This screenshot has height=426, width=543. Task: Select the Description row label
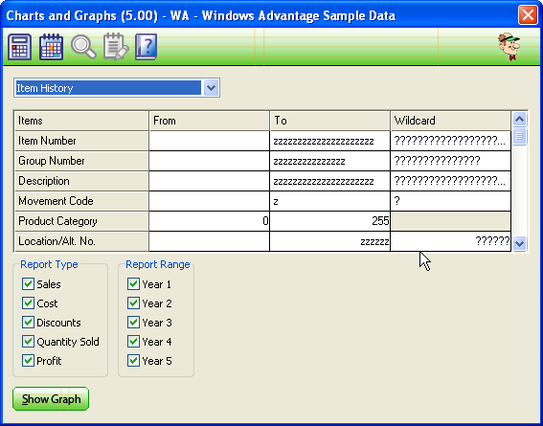[81, 181]
